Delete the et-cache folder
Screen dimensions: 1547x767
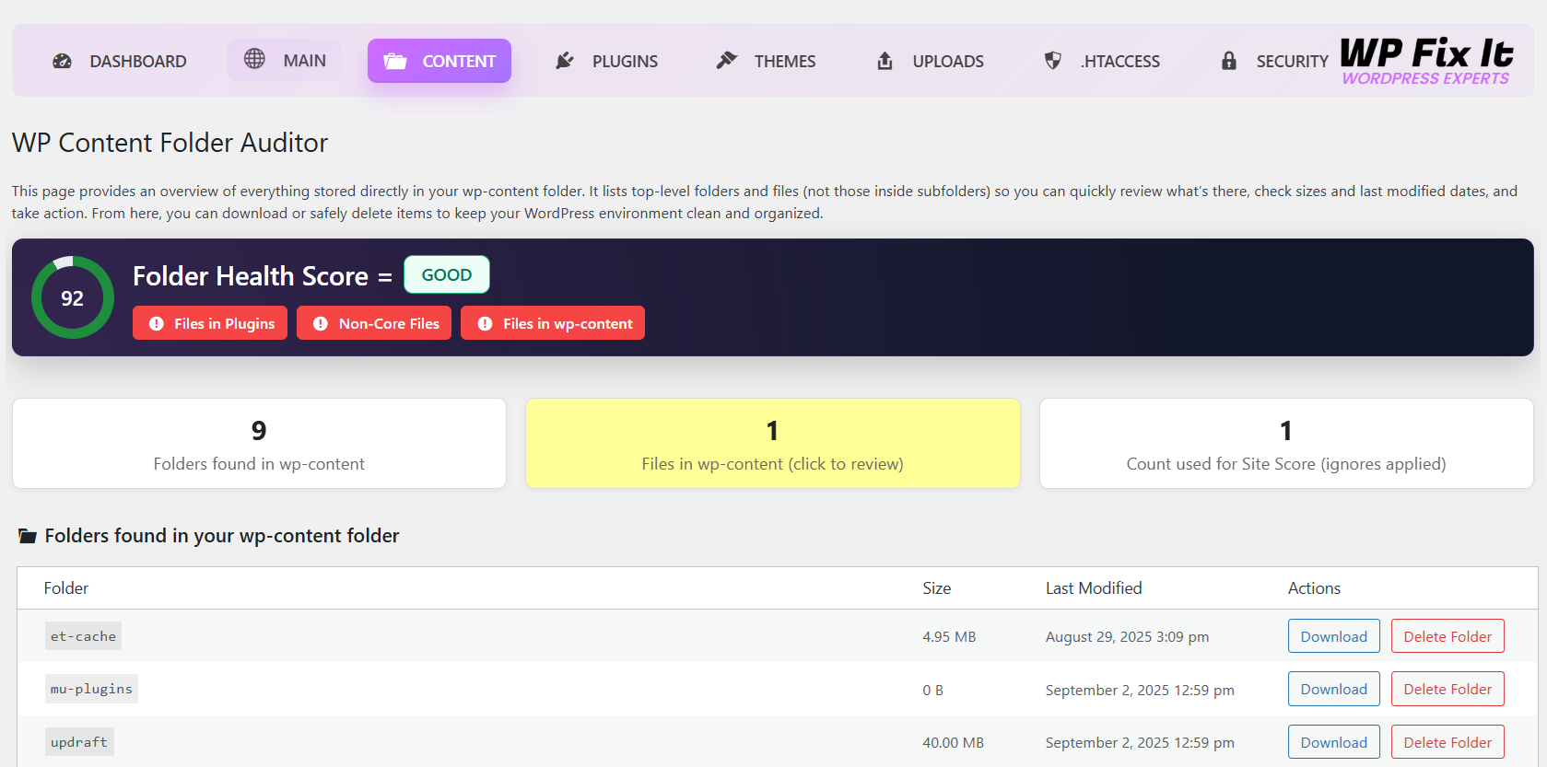coord(1447,636)
